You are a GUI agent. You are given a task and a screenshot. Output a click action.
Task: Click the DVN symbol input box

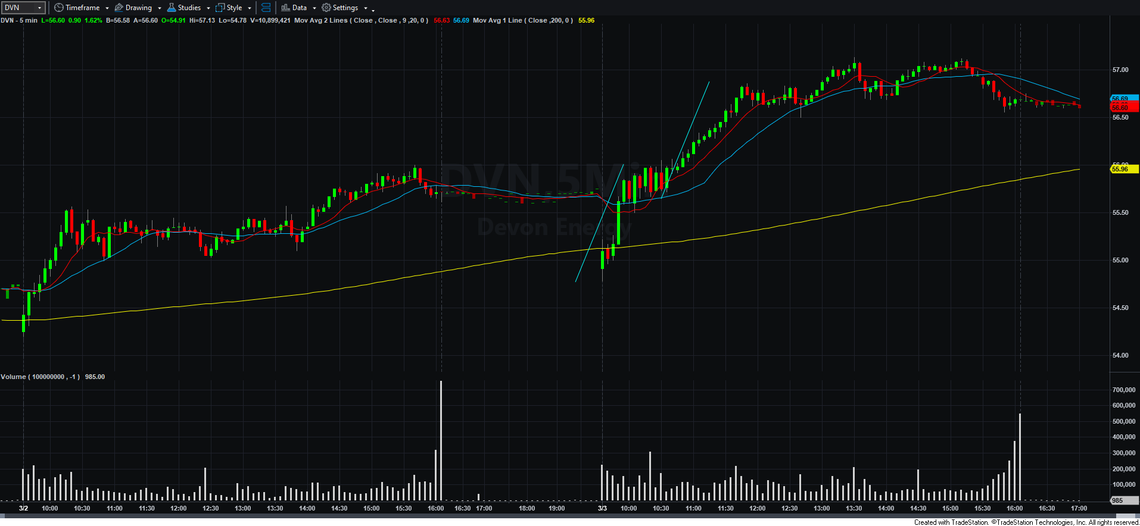pyautogui.click(x=19, y=8)
